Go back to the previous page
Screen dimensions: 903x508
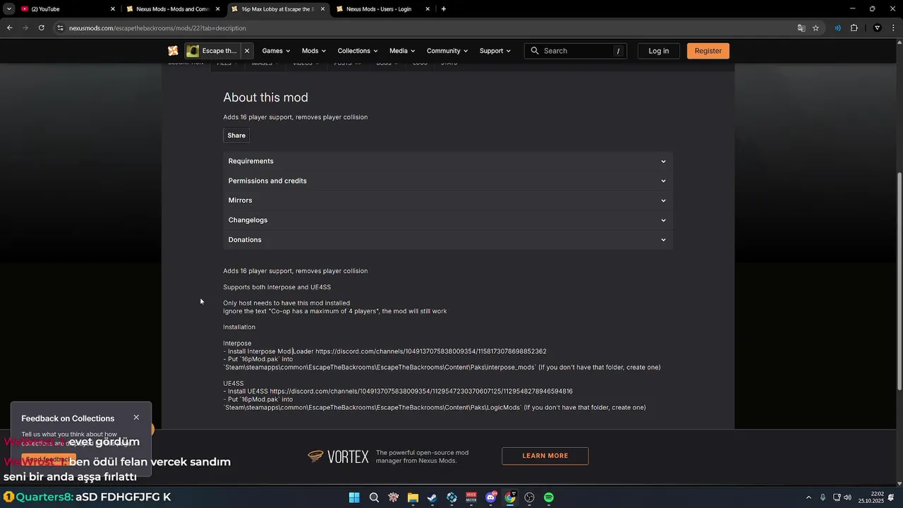click(x=9, y=28)
